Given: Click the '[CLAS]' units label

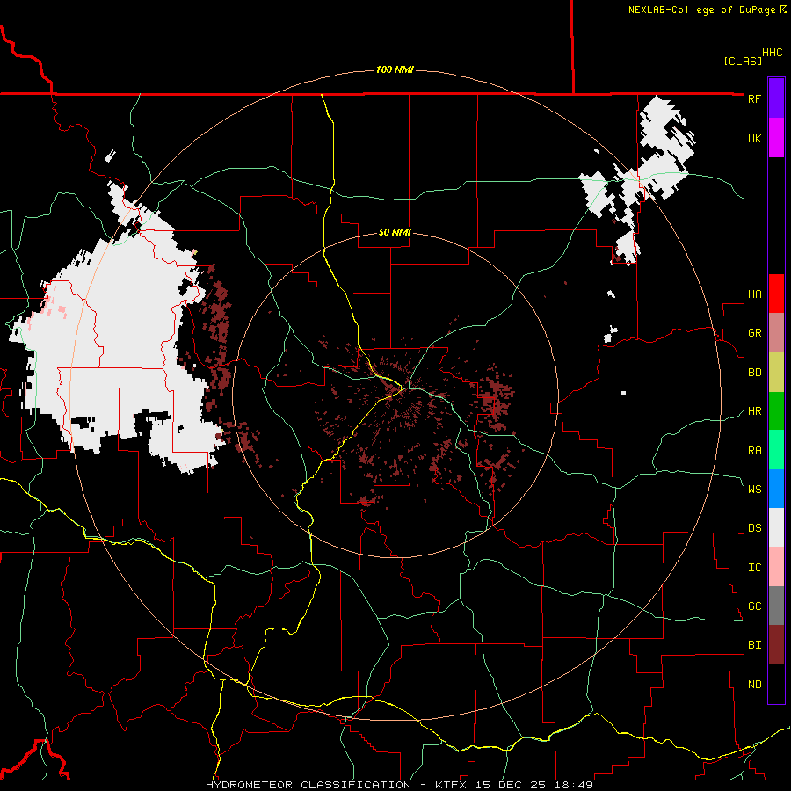Looking at the screenshot, I should pos(743,61).
